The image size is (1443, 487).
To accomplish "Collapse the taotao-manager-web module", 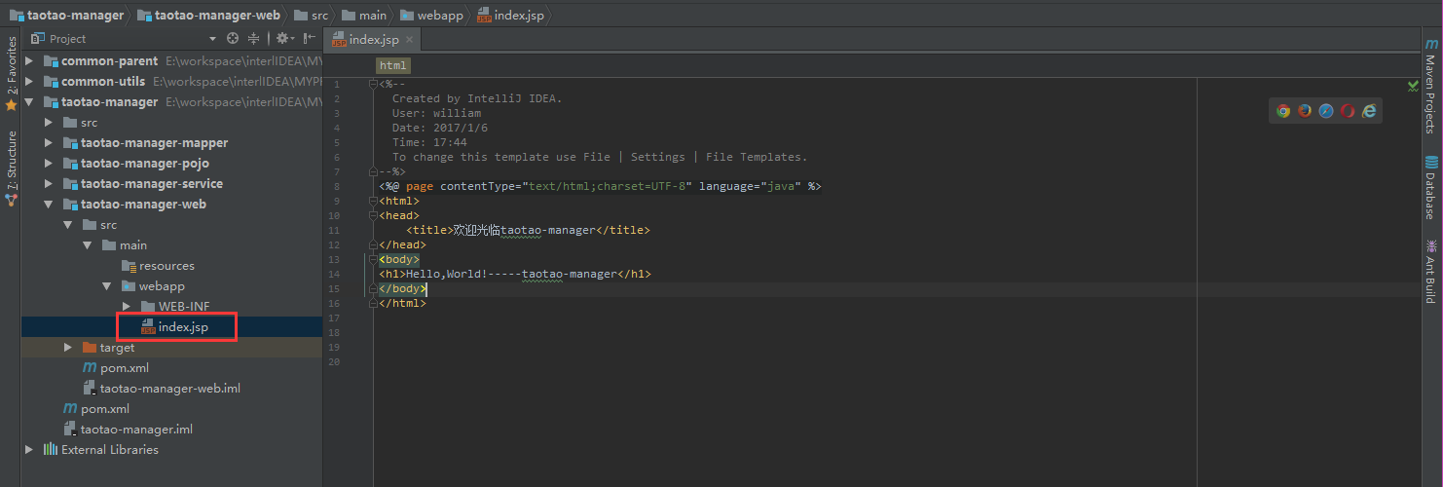I will click(49, 205).
